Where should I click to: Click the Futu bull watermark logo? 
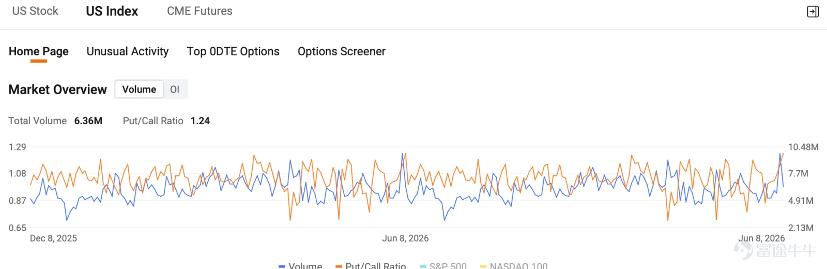pyautogui.click(x=775, y=250)
